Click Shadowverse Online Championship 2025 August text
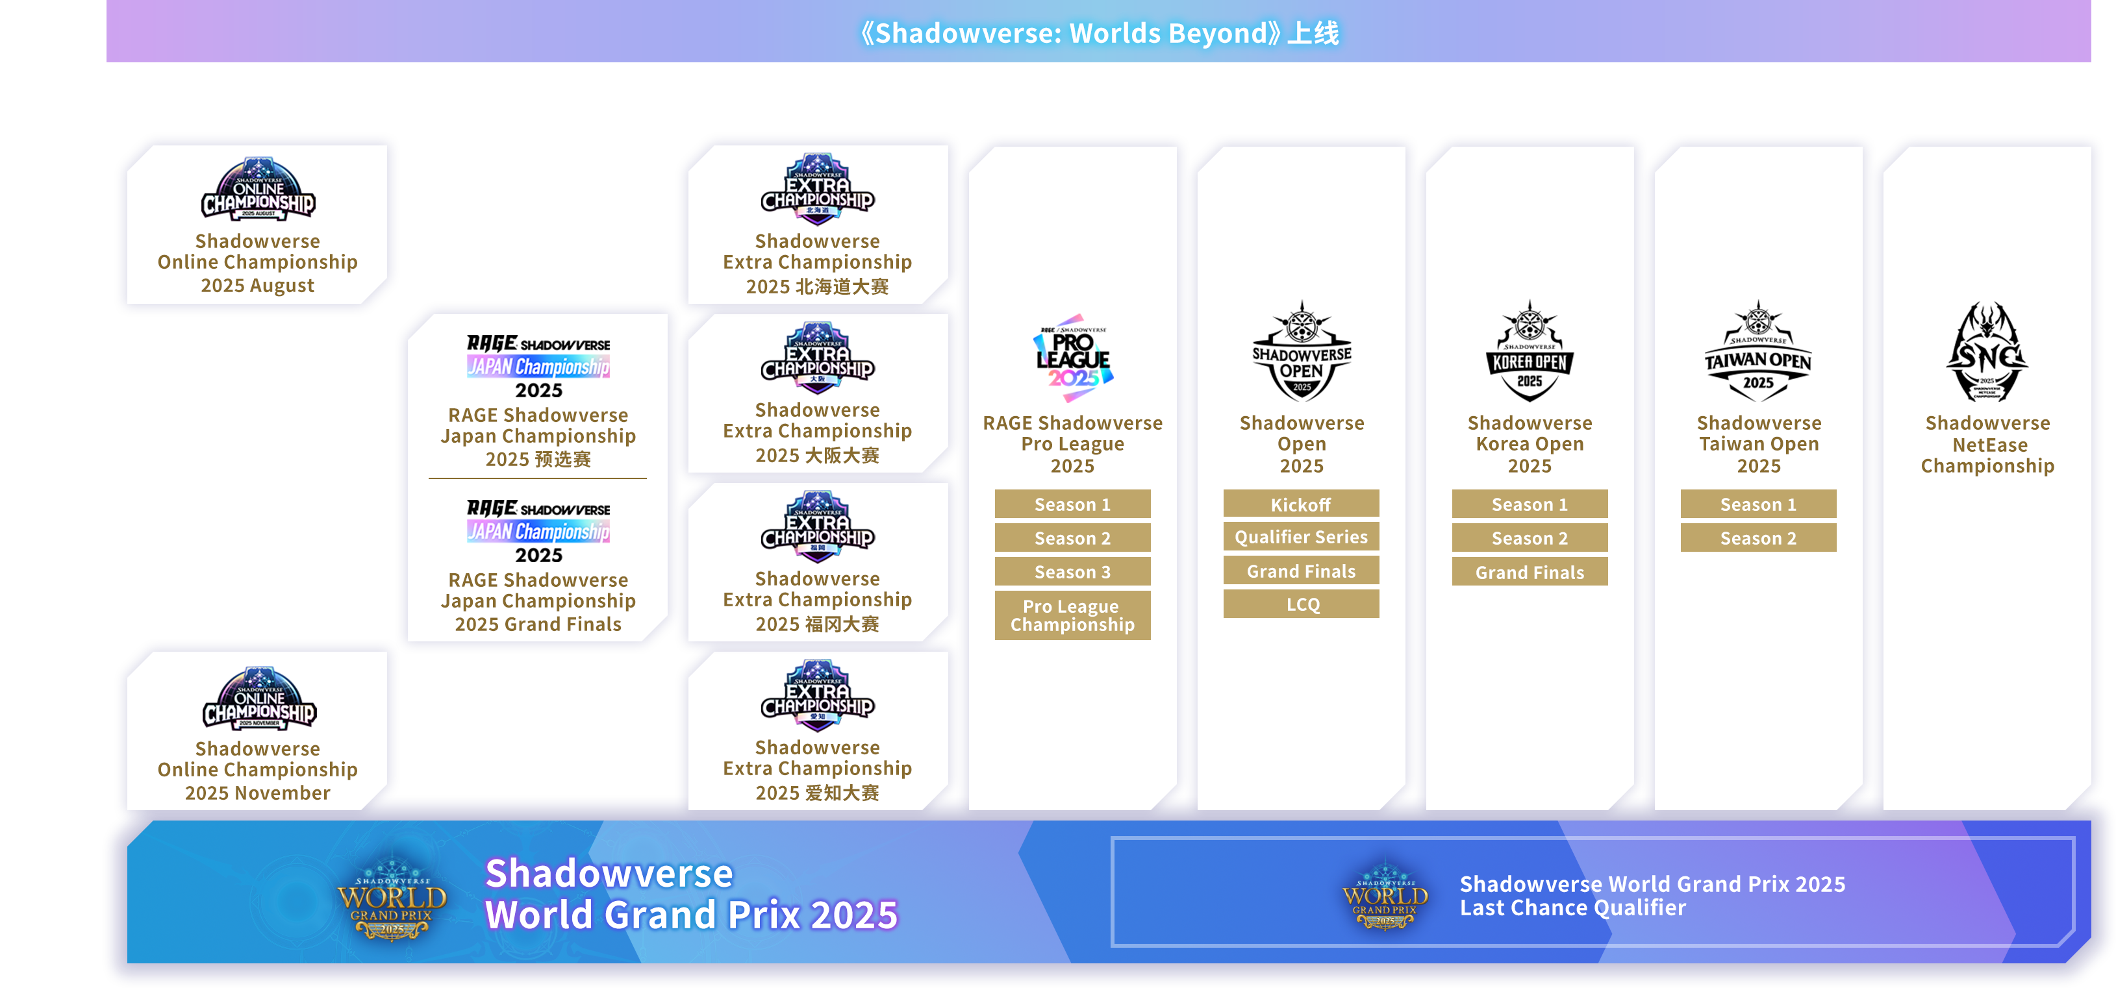The image size is (2116, 988). click(x=258, y=263)
